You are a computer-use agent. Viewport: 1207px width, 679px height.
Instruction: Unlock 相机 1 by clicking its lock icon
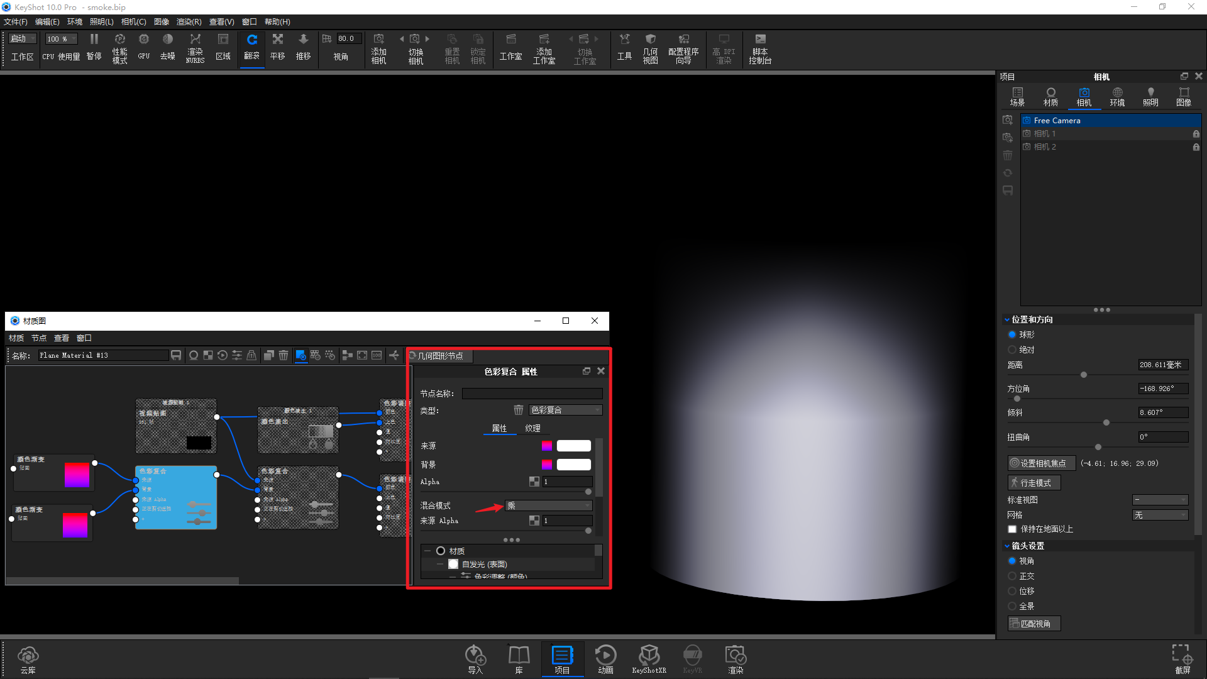click(x=1196, y=133)
